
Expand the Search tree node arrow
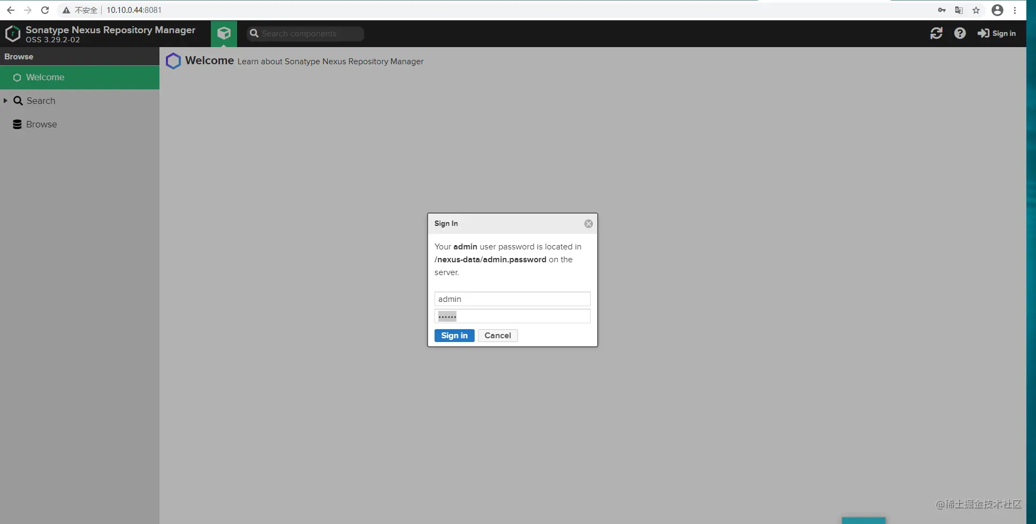pyautogui.click(x=5, y=101)
